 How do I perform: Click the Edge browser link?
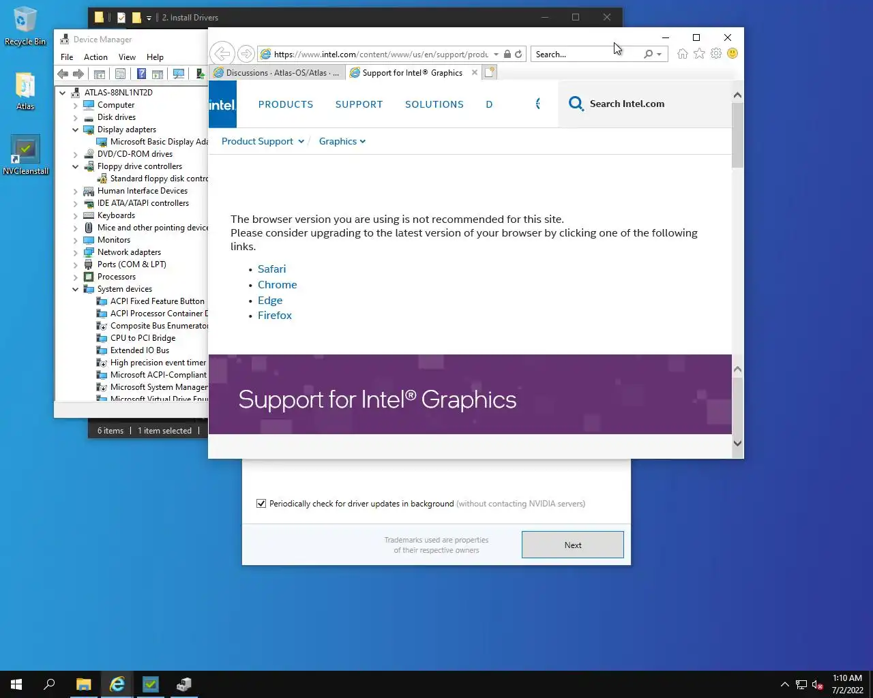(x=270, y=301)
